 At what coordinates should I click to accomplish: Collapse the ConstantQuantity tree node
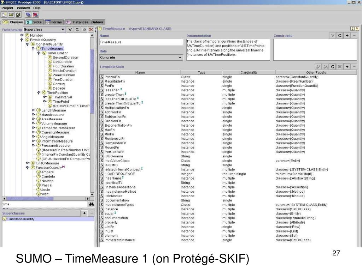pos(27,44)
